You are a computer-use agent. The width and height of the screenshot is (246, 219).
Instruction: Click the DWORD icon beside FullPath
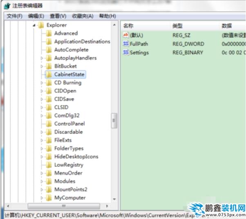(126, 44)
